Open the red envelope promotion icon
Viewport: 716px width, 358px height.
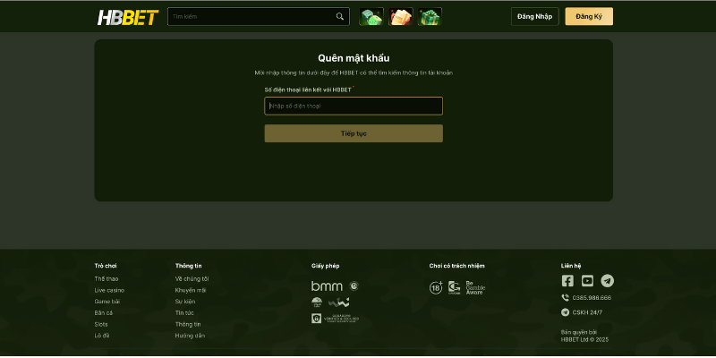(400, 17)
